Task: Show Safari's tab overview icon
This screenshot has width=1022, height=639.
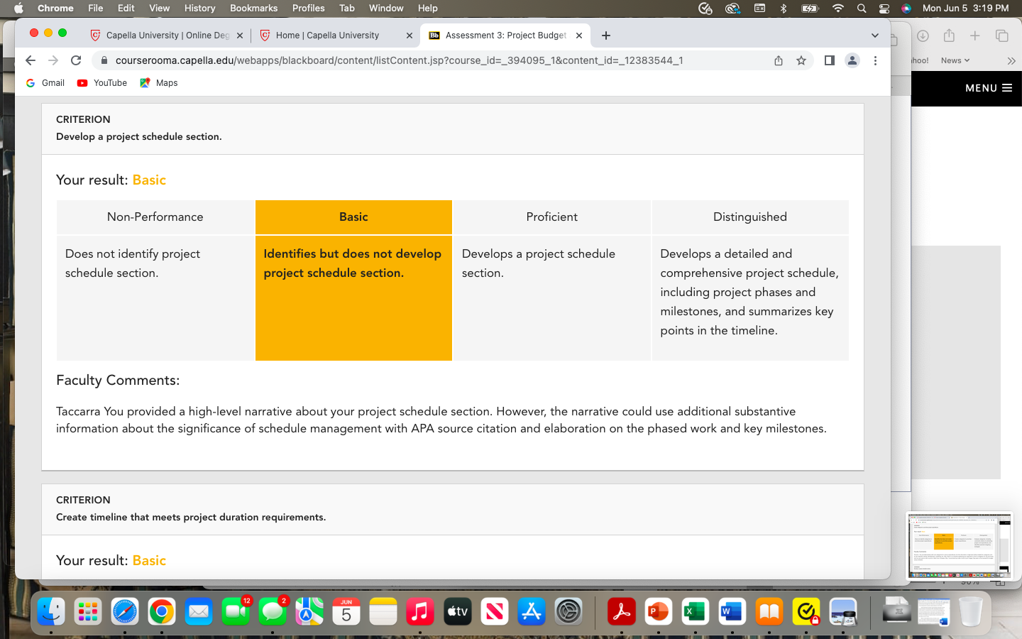Action: [x=1002, y=35]
